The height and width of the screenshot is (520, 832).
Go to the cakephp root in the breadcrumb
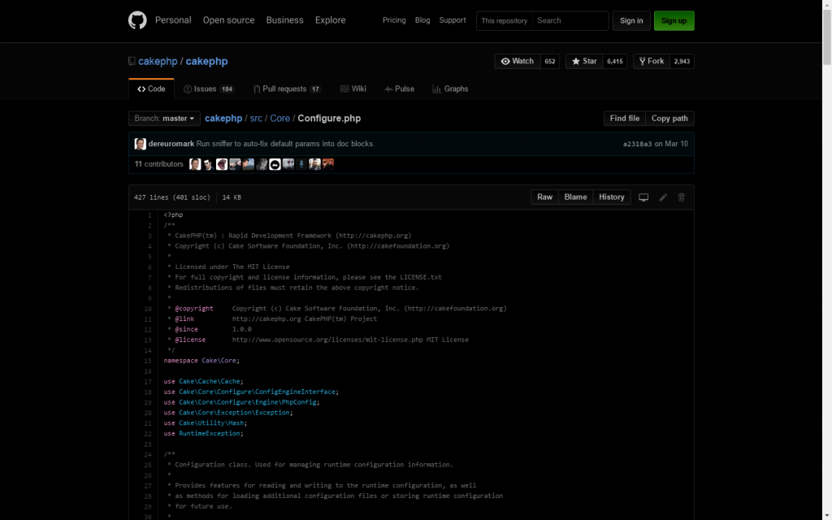[x=223, y=119]
